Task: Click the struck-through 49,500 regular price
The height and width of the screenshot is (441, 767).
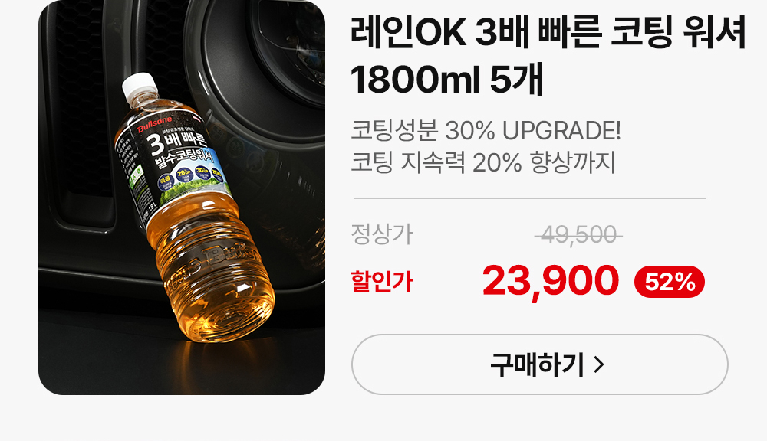Action: tap(578, 235)
